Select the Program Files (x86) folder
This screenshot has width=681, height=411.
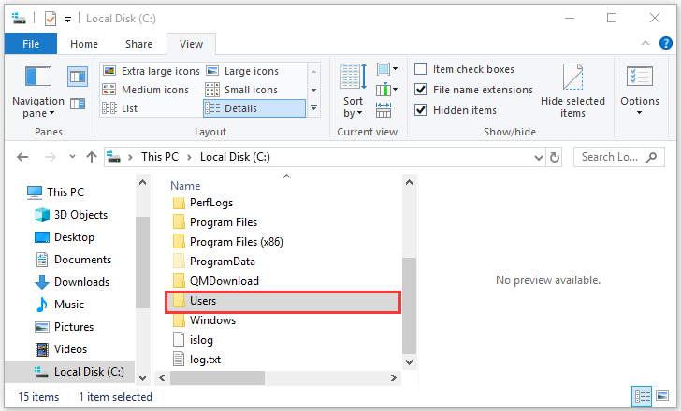coord(237,242)
